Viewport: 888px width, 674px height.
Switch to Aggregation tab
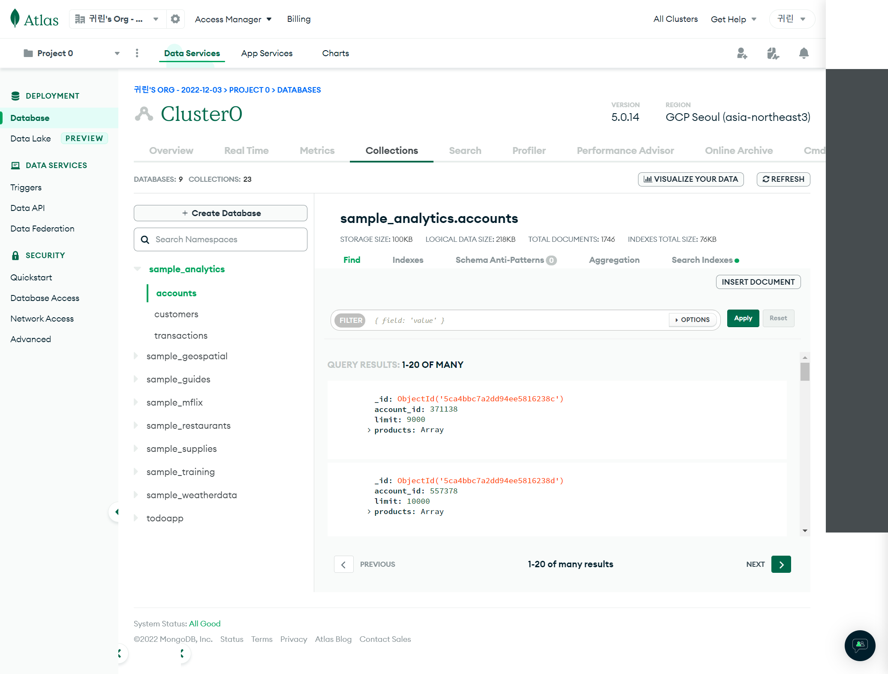[x=614, y=260]
